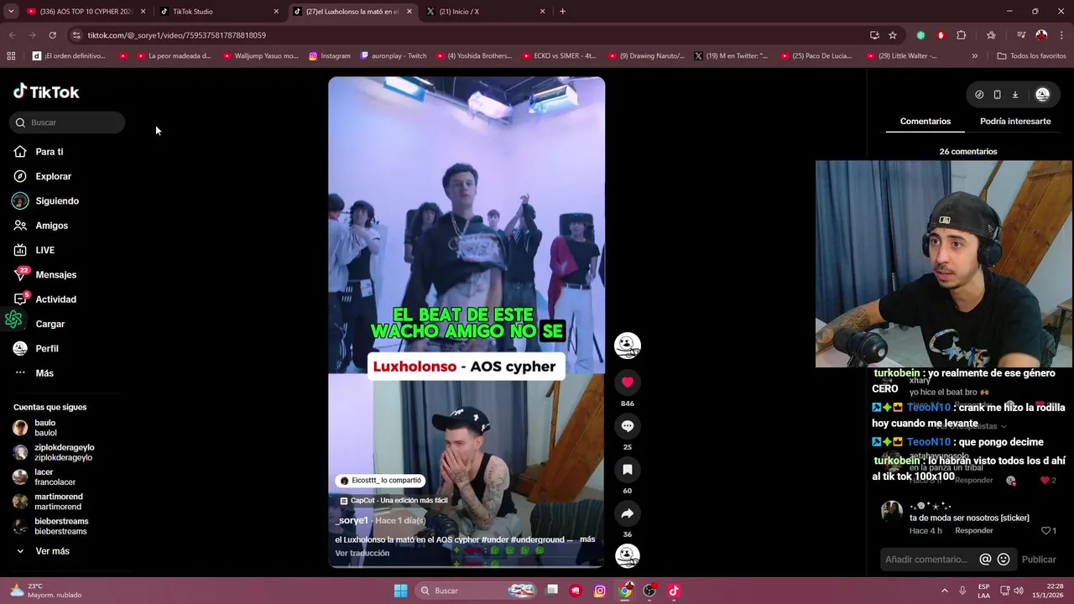
Task: Open the Chrome extensions puzzle icon
Action: coord(962,35)
